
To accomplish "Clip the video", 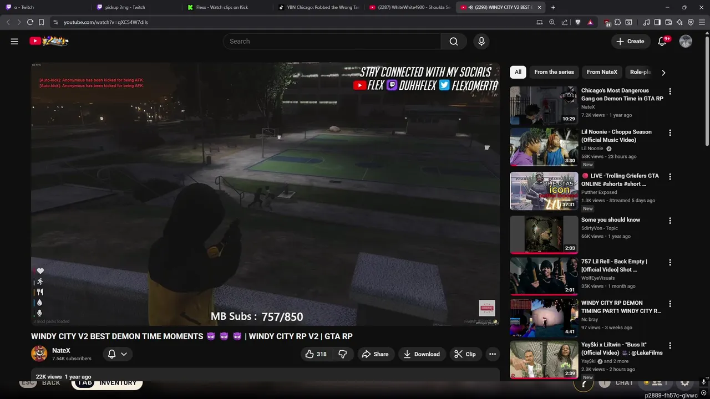I will pyautogui.click(x=465, y=354).
